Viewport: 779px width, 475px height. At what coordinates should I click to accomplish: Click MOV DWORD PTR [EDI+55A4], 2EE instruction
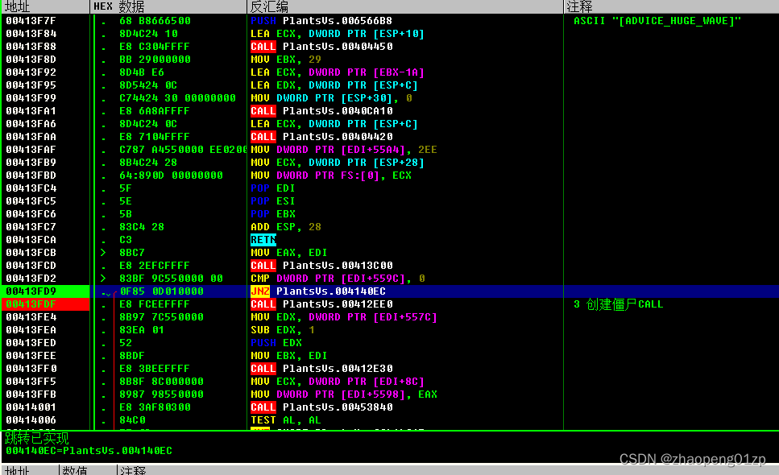(344, 150)
